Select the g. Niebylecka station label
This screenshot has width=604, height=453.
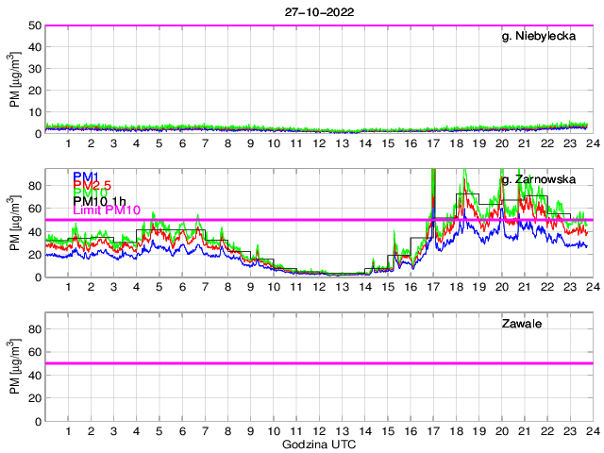(545, 36)
